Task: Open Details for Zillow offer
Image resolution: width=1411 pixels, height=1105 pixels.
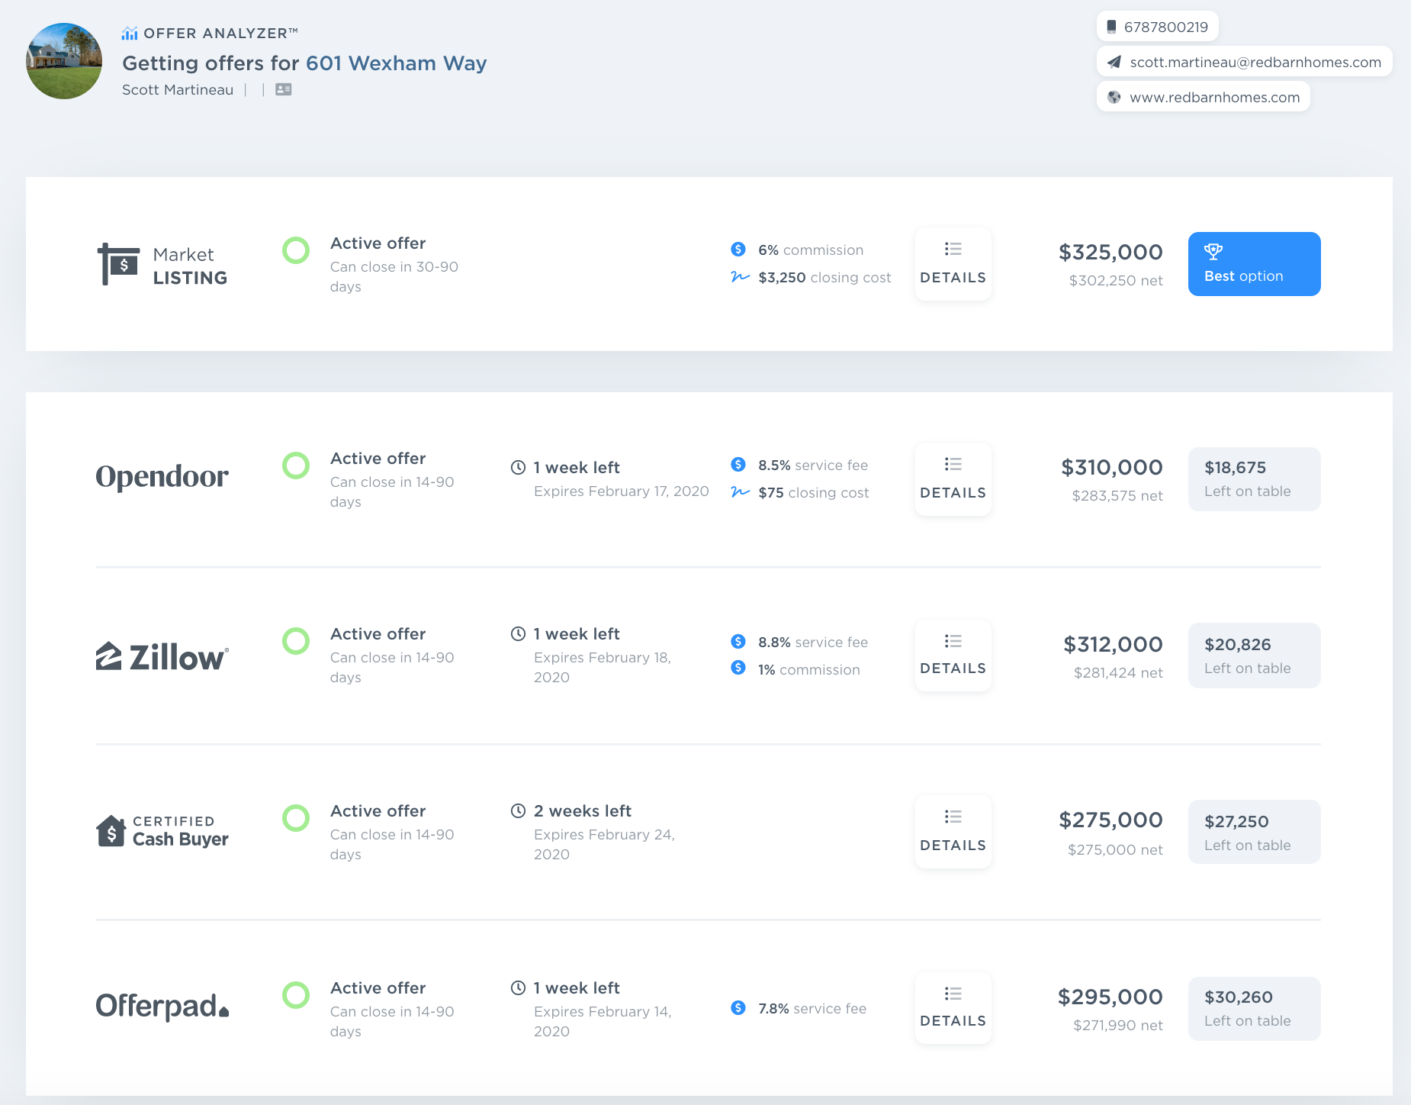Action: point(953,655)
